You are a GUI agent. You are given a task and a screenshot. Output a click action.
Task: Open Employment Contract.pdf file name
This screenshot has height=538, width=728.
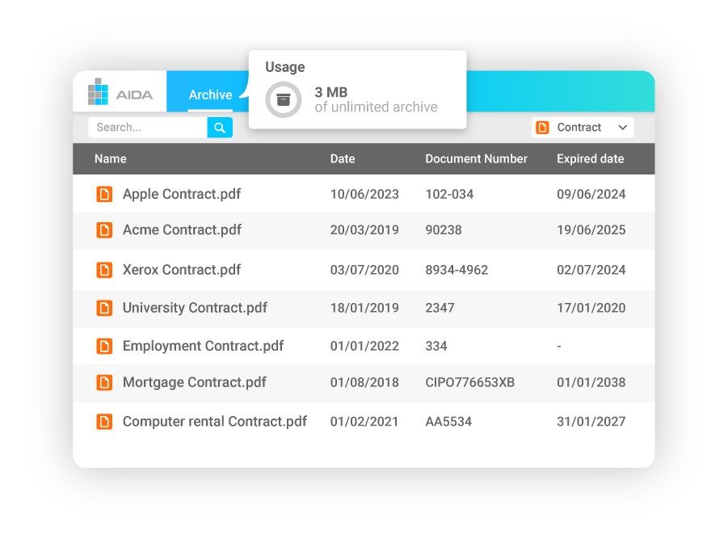tap(203, 346)
